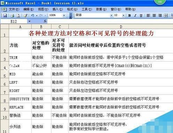Click the Name Box showing E12
The width and height of the screenshot is (173, 133).
pos(14,21)
